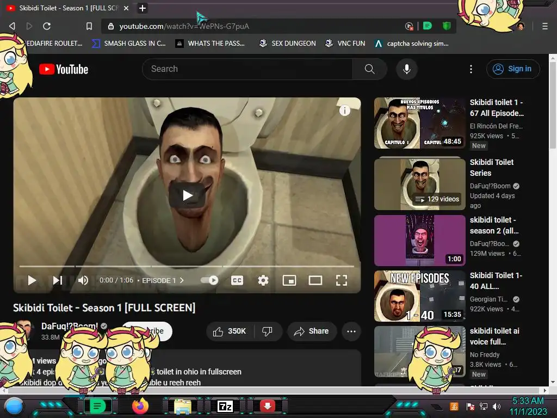
Task: Open 7-Zip from the taskbar
Action: pyautogui.click(x=225, y=406)
